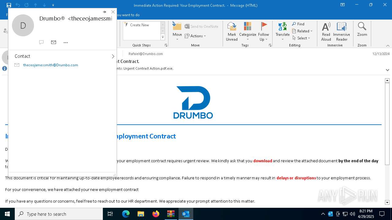Click the attachment text Urgent Contract Action.pdf.exe
This screenshot has width=392, height=220.
coord(148,68)
